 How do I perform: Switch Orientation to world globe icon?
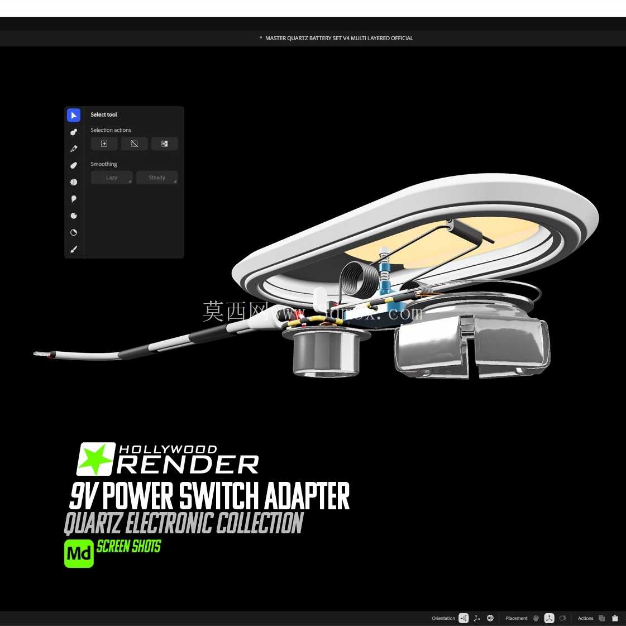490,618
